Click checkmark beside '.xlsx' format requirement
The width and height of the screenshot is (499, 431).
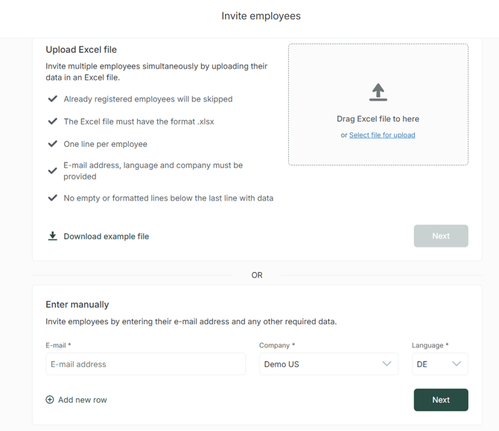coord(53,121)
